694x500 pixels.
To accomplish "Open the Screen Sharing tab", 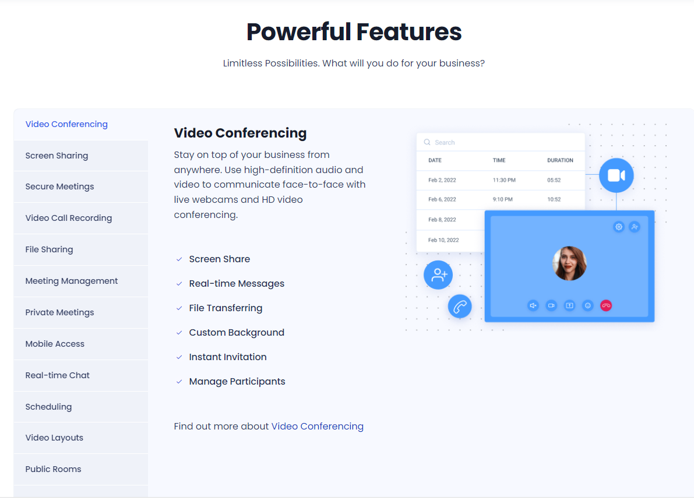I will [81, 156].
